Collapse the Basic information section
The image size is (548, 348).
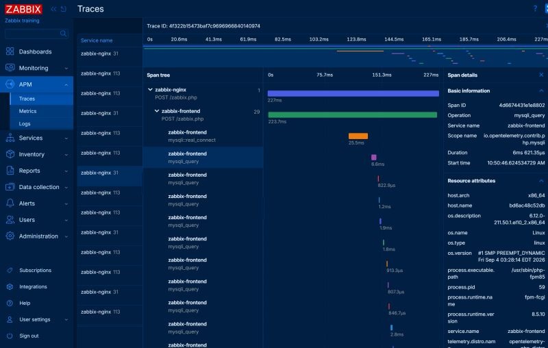click(541, 91)
